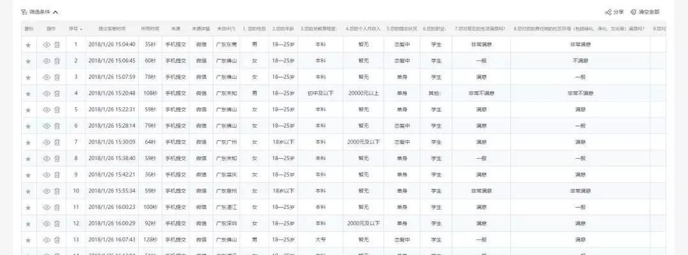This screenshot has height=255, width=688.
Task: Click the filter funnel icon
Action: [24, 12]
